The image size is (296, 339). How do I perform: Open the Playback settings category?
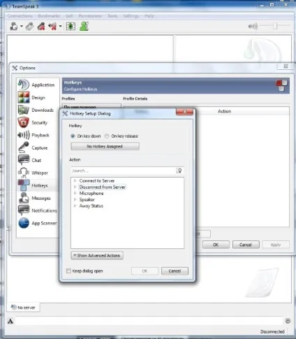pos(38,135)
